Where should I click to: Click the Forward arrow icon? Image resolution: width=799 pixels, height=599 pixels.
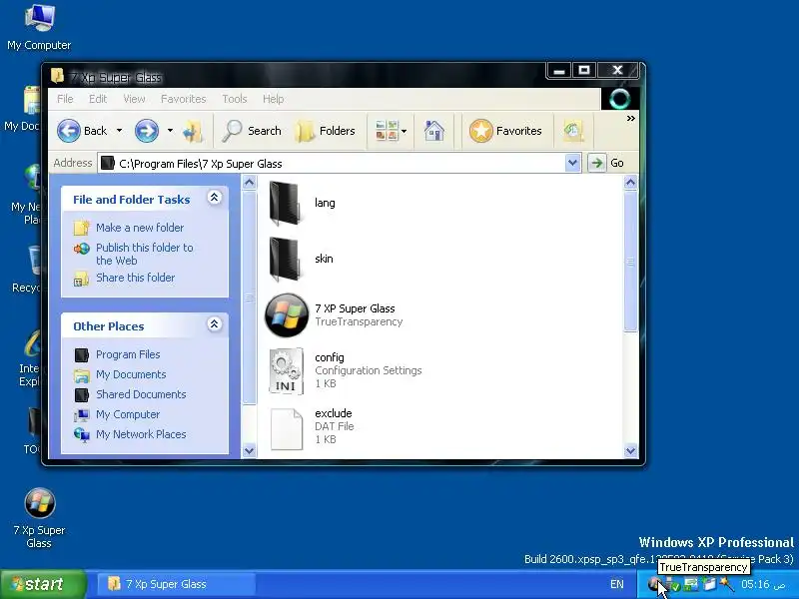[x=146, y=131]
